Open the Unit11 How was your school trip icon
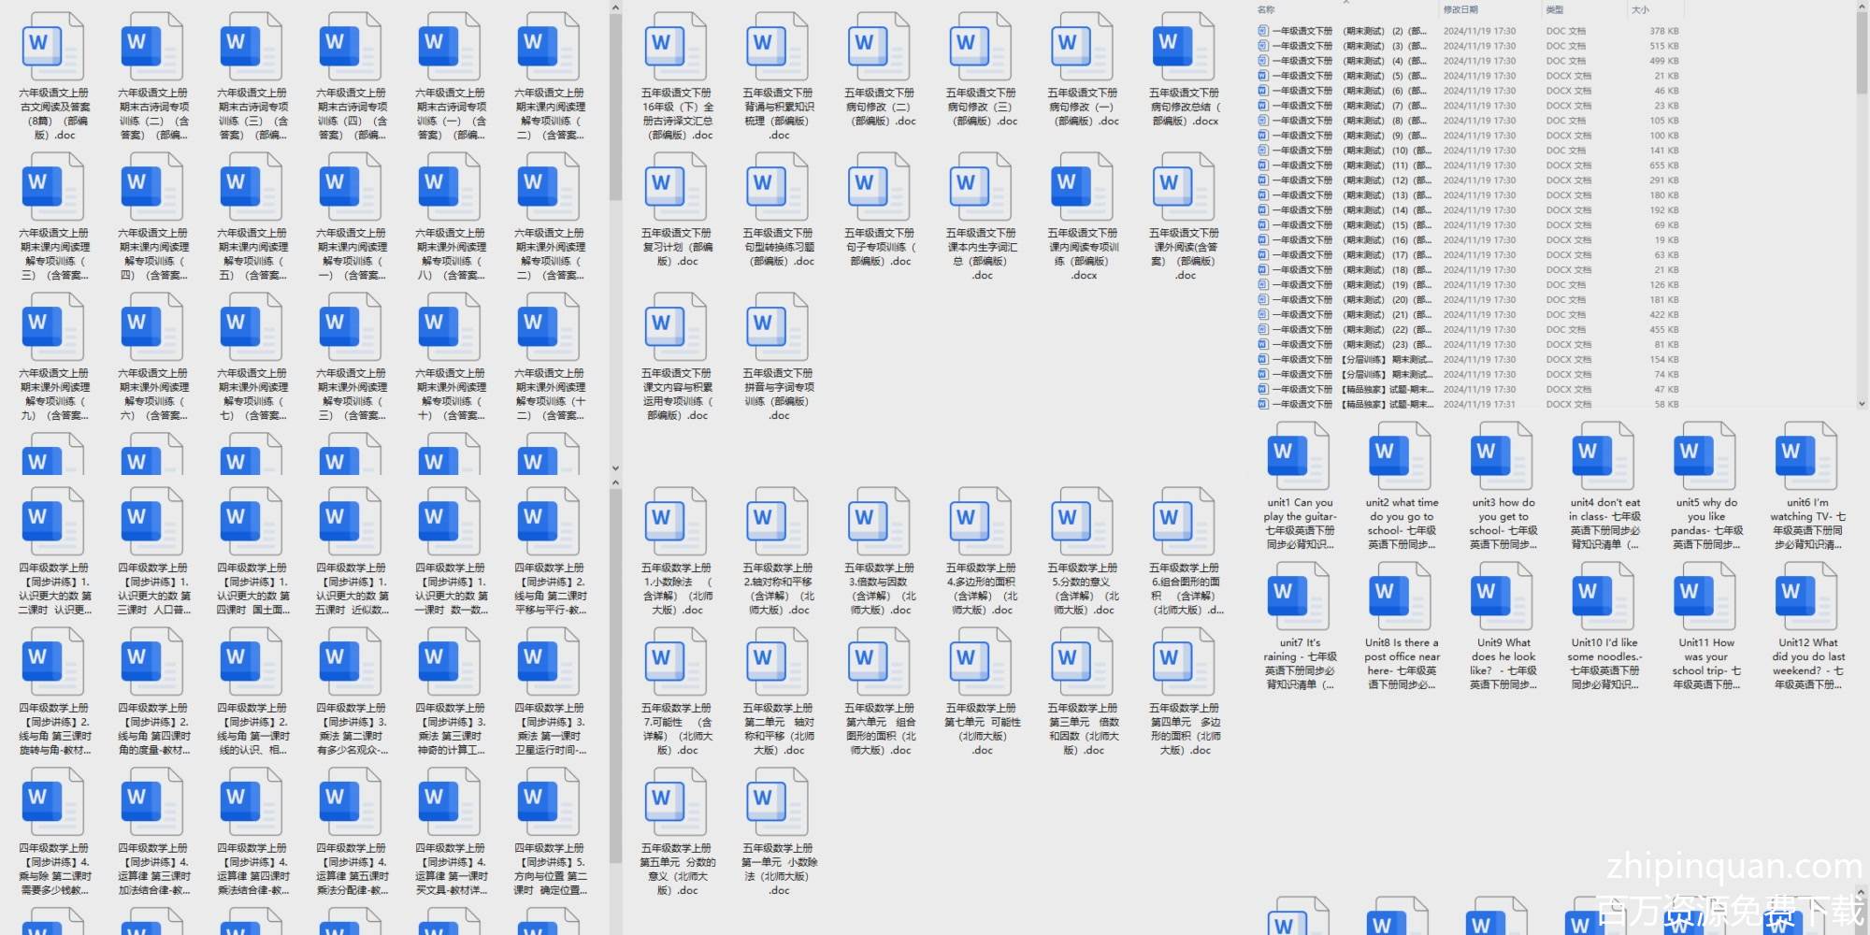 point(1705,597)
